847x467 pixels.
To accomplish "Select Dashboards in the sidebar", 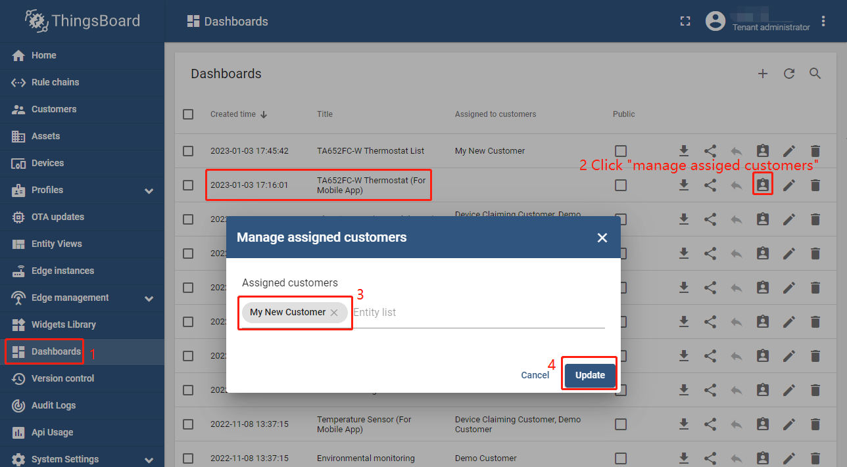I will tap(82, 351).
